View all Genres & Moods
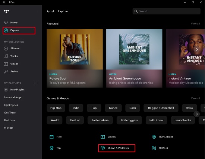This screenshot has width=205, height=159. 195,99
